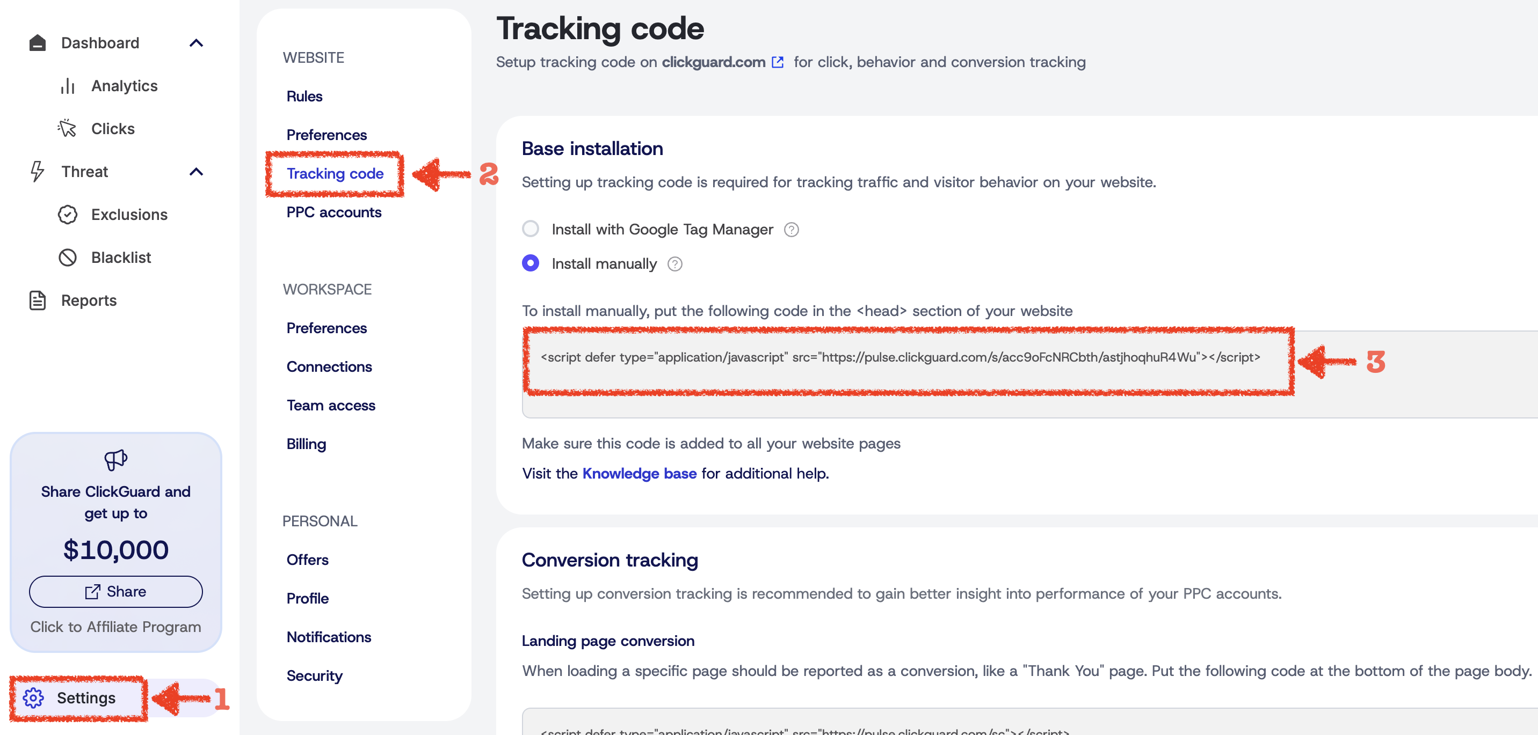Image resolution: width=1538 pixels, height=735 pixels.
Task: Click the Clicks cursor icon
Action: pos(68,129)
